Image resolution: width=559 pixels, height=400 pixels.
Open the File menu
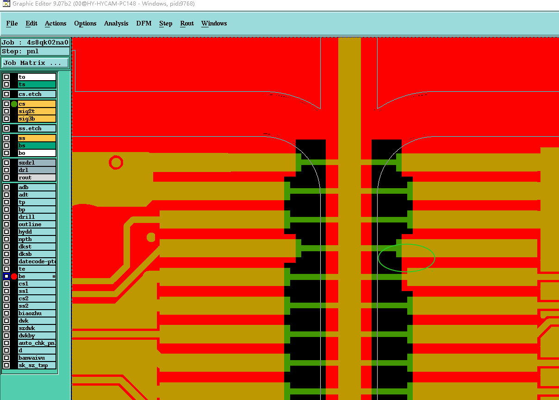pos(12,23)
